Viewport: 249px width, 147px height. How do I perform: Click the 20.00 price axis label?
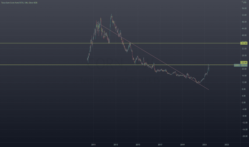point(244,69)
